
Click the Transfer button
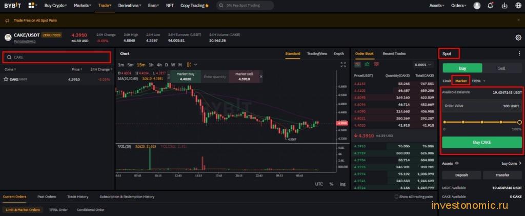pyautogui.click(x=502, y=175)
